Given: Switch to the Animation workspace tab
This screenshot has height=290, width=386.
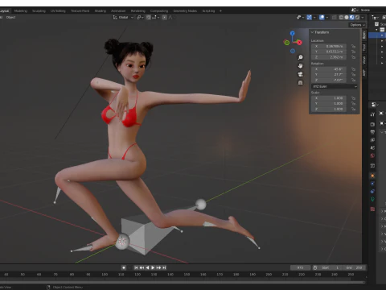Looking at the screenshot, I should [118, 11].
